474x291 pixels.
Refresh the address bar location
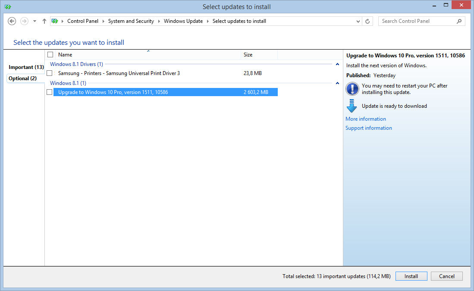(x=367, y=21)
